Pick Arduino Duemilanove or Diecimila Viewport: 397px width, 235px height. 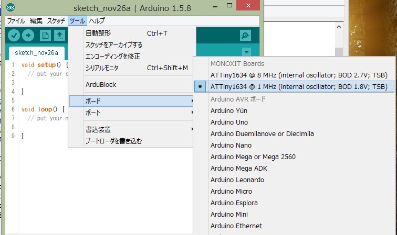coord(262,134)
